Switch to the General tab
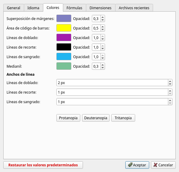 click(13, 8)
